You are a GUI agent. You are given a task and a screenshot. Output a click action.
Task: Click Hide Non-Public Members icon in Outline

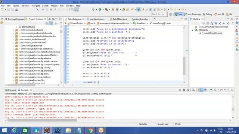[224, 23]
